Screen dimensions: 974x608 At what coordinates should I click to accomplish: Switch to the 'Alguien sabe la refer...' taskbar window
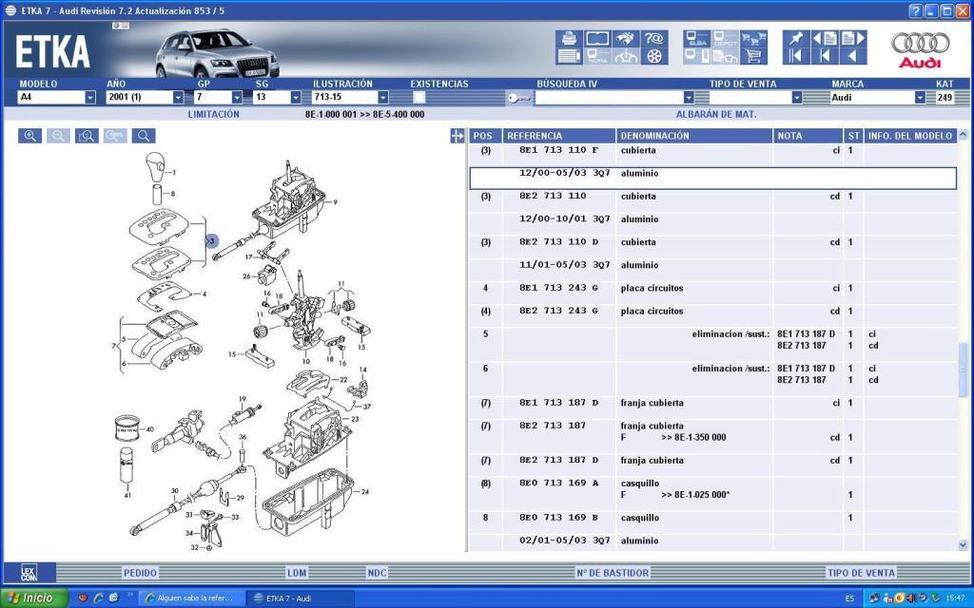[190, 598]
